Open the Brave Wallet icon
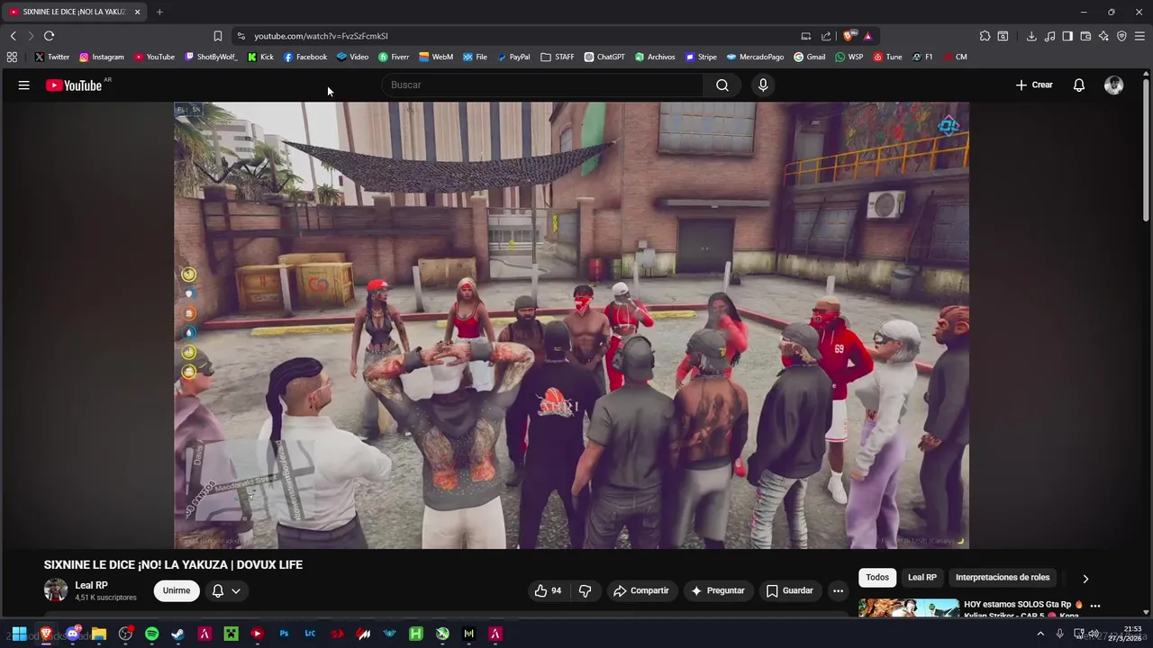Viewport: 1153px width, 648px height. point(1085,36)
